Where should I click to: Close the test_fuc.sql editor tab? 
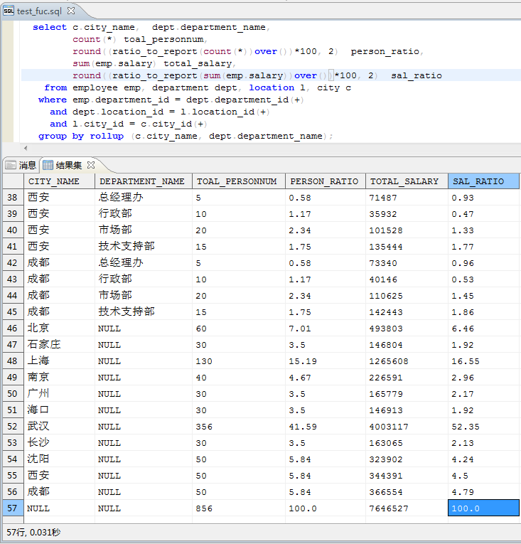pos(72,11)
